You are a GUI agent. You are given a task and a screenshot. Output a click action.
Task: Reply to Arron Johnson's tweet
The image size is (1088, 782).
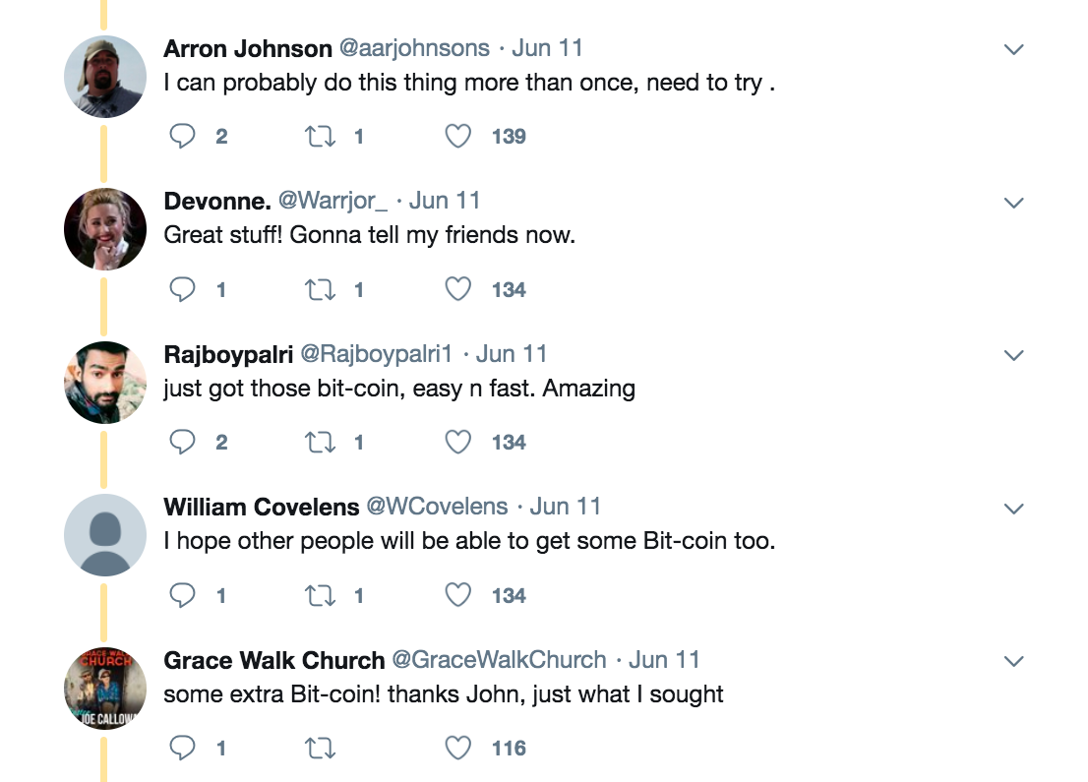(182, 136)
